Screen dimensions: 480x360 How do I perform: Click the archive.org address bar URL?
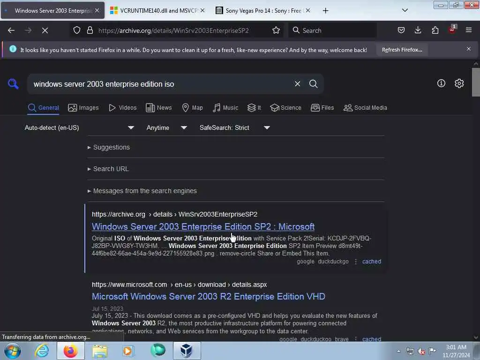tap(173, 30)
